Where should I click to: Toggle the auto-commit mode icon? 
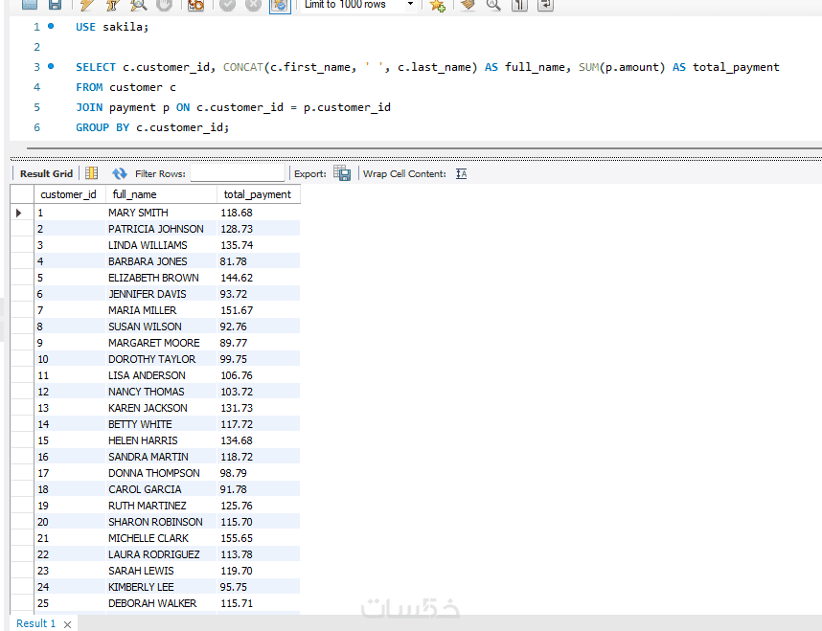click(x=280, y=5)
